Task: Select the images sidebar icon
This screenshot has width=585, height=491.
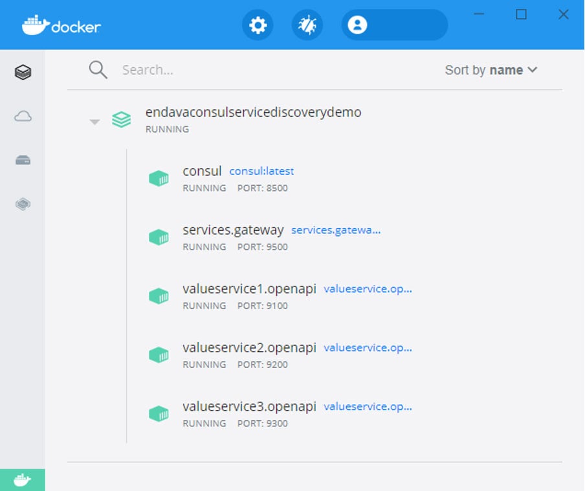Action: (22, 203)
